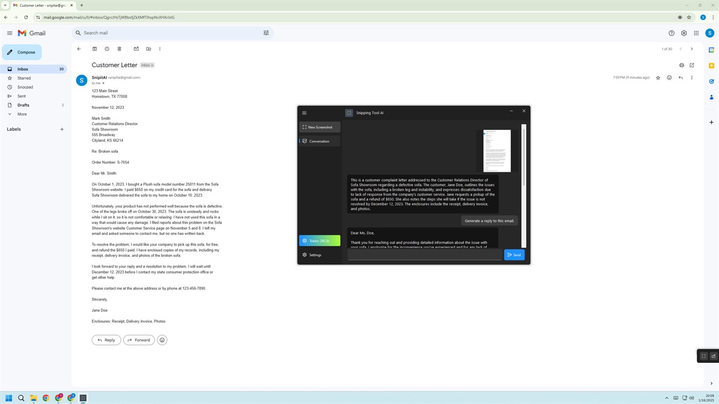This screenshot has width=719, height=404.
Task: Print the Customer Letter email
Action: pyautogui.click(x=681, y=65)
